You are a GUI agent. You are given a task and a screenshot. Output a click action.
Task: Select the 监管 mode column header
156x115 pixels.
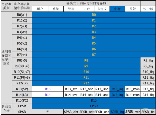(x=133, y=9)
